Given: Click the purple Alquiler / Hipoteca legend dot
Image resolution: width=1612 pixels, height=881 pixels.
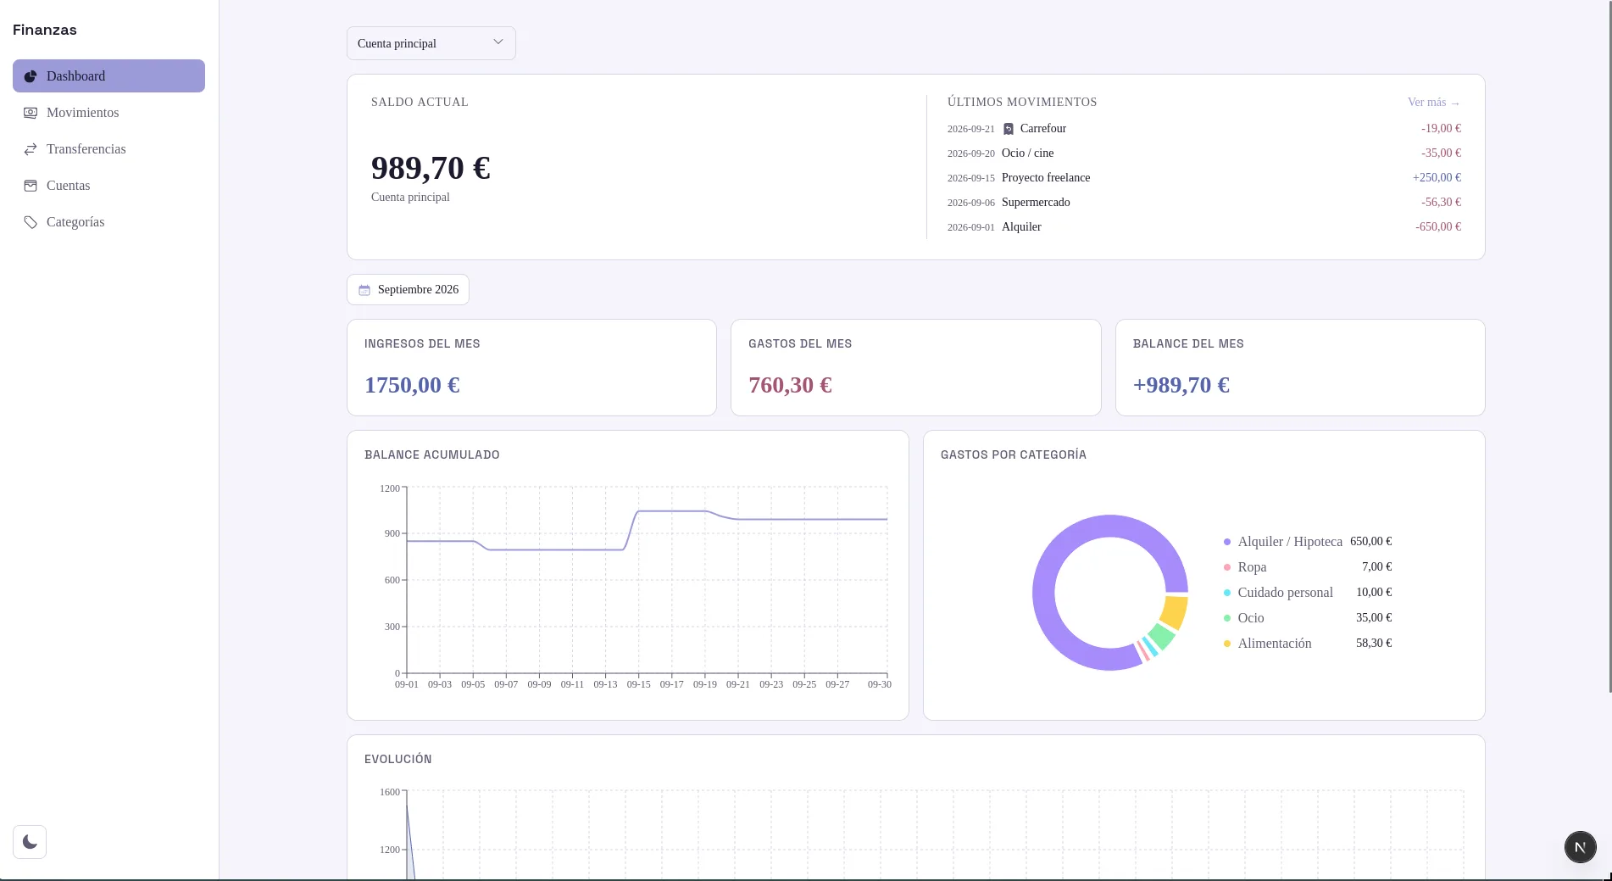Looking at the screenshot, I should [x=1227, y=542].
